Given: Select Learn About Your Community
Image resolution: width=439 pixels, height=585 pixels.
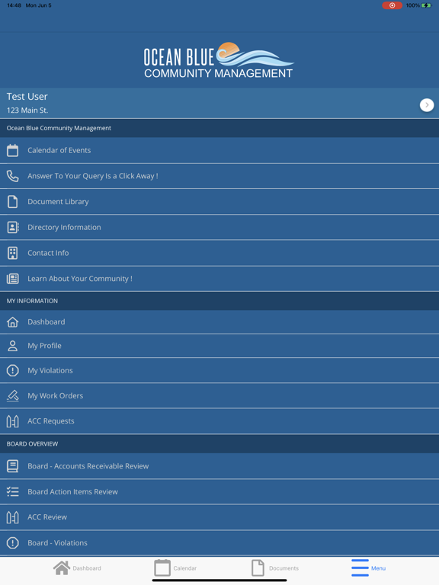Looking at the screenshot, I should click(x=219, y=279).
